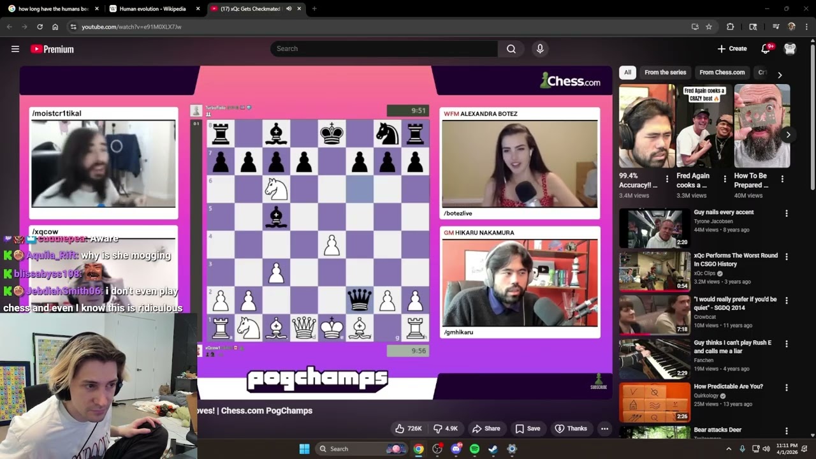Advance the shorts shelf with right arrow
816x459 pixels.
[788, 135]
